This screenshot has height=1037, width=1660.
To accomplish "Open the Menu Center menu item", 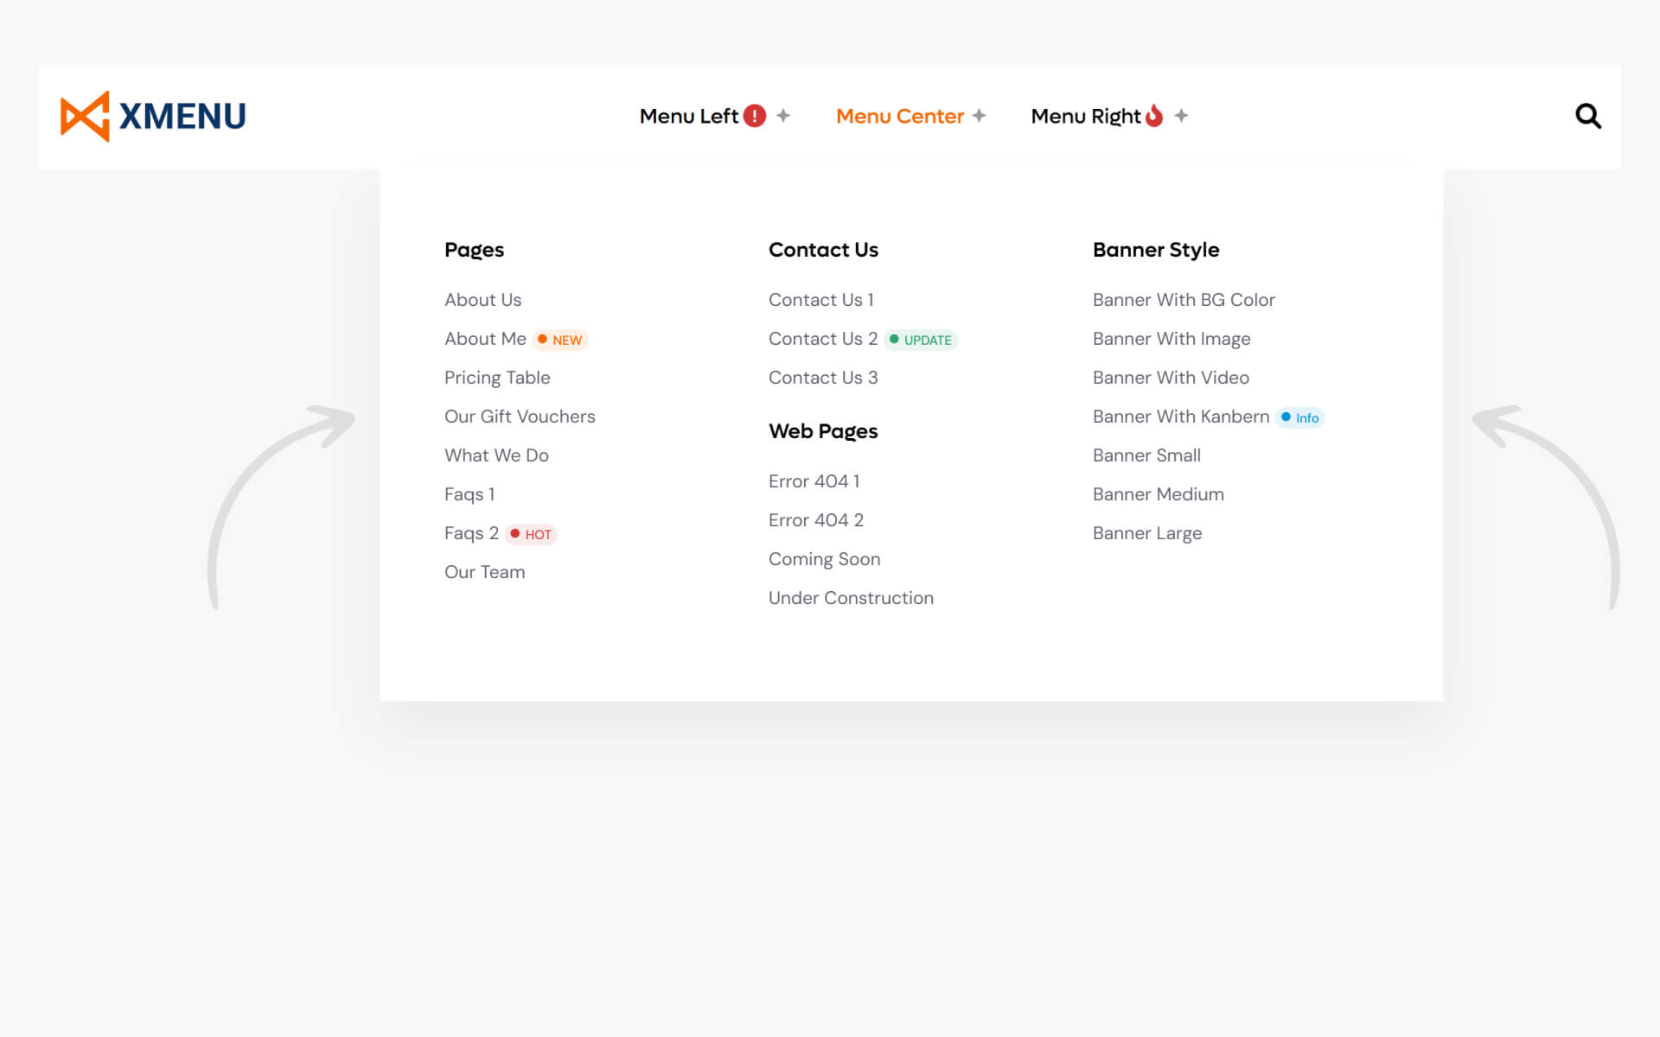I will 899,116.
